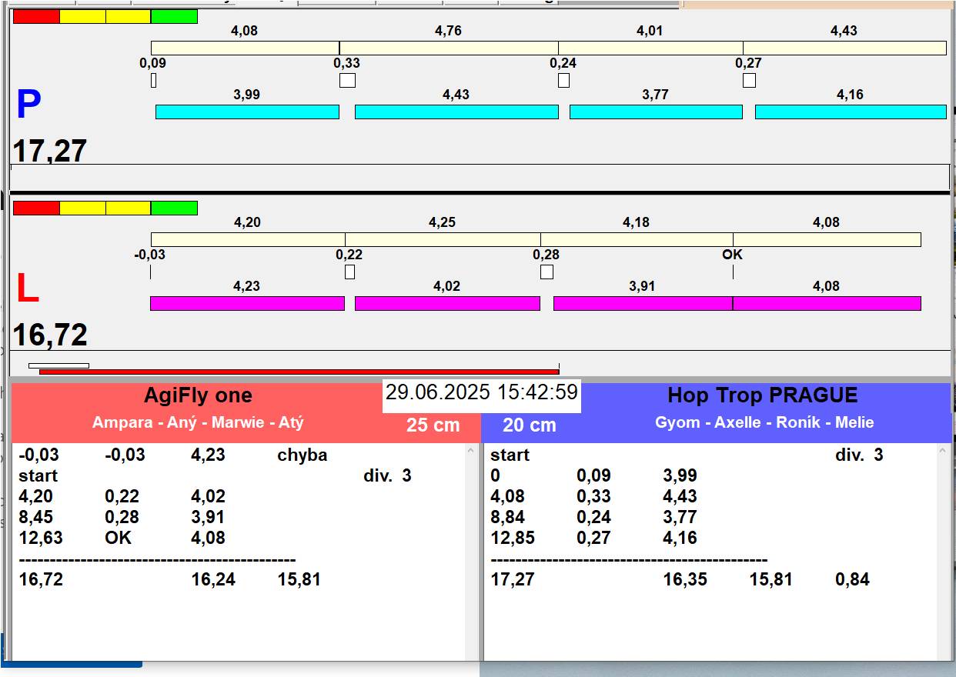Screen dimensions: 956x677
Task: Click the red progress bar below the L lane
Action: coord(299,372)
